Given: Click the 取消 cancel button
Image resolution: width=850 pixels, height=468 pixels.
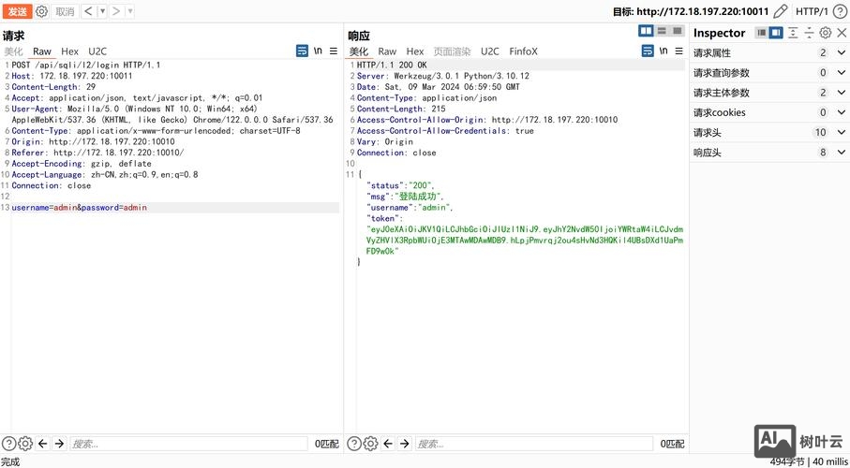Looking at the screenshot, I should pos(65,11).
